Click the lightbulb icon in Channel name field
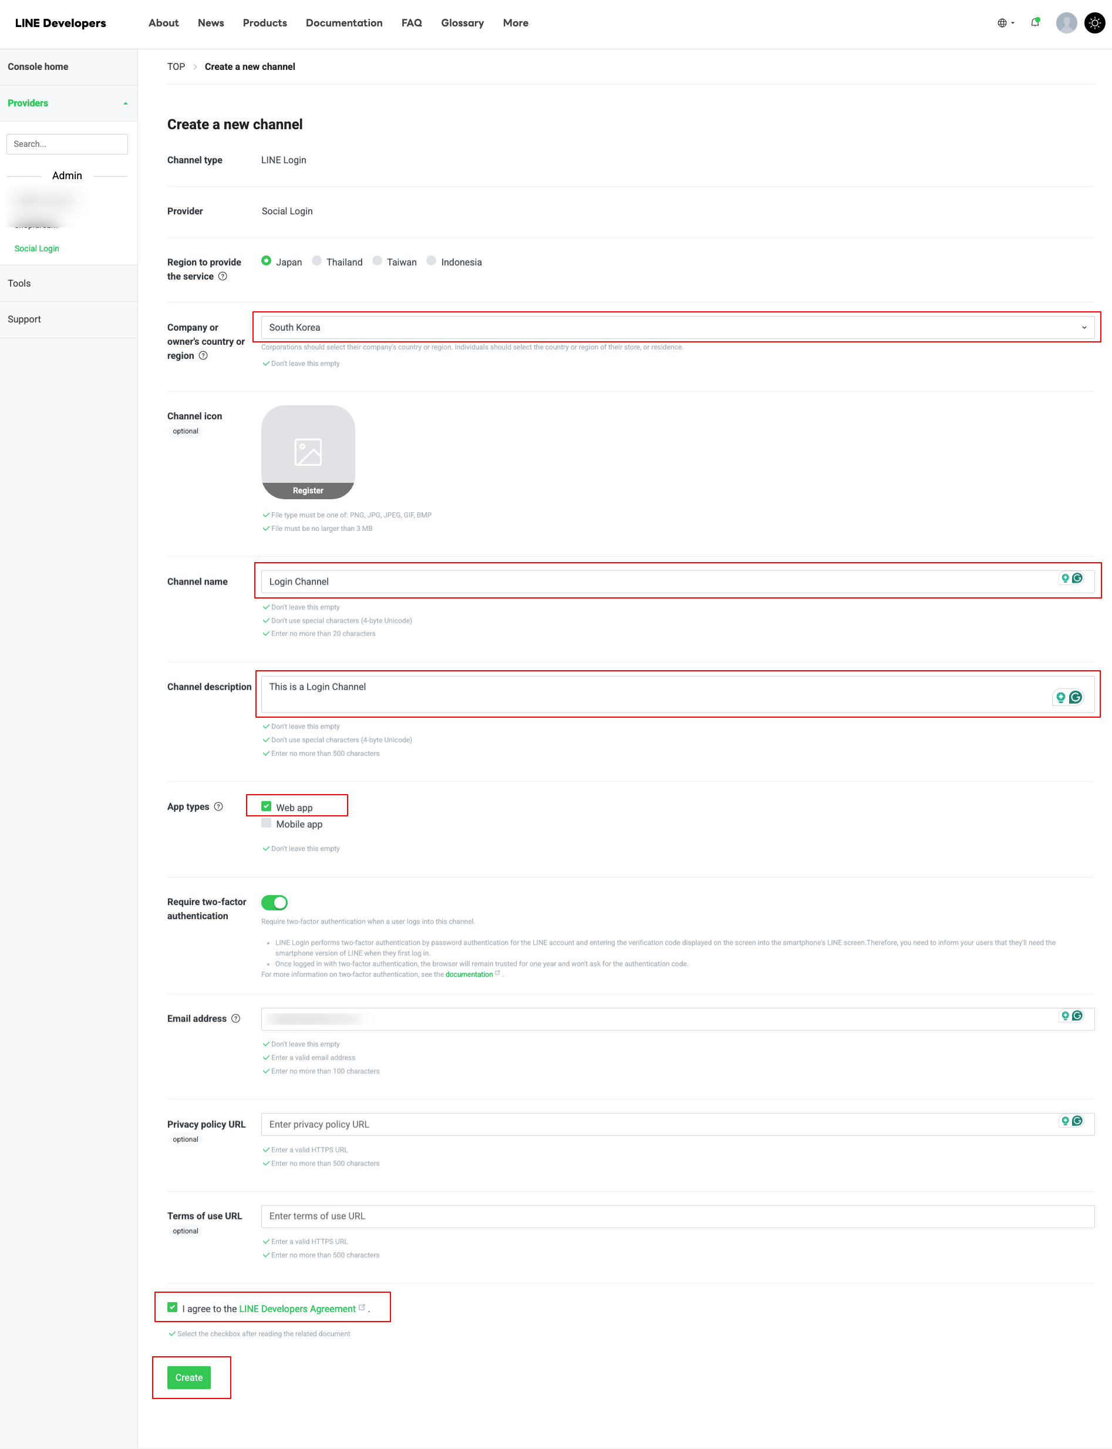Screen dimensions: 1112x1449 click(x=1065, y=578)
